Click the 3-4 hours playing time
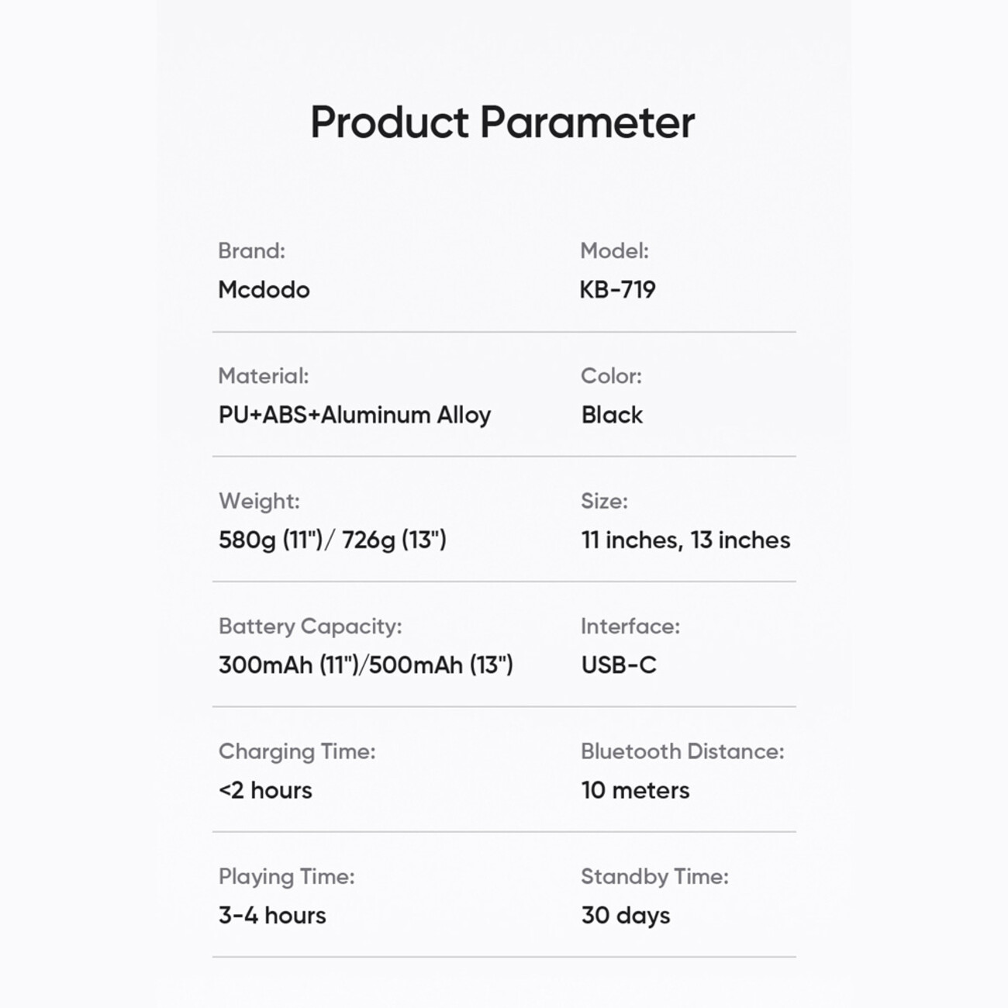The image size is (1008, 1008). (x=272, y=915)
